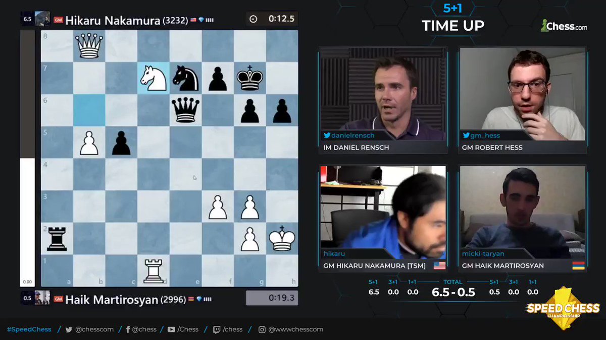Click the GM badge next to Hikaru Nakamura
This screenshot has height=340, width=606.
(x=58, y=21)
